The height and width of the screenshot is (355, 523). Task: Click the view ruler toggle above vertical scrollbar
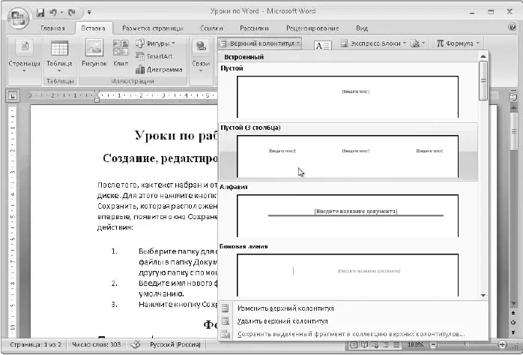click(x=514, y=97)
